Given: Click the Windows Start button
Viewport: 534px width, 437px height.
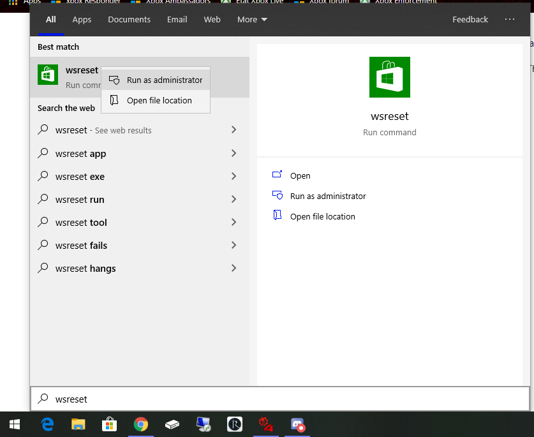Looking at the screenshot, I should [x=14, y=424].
